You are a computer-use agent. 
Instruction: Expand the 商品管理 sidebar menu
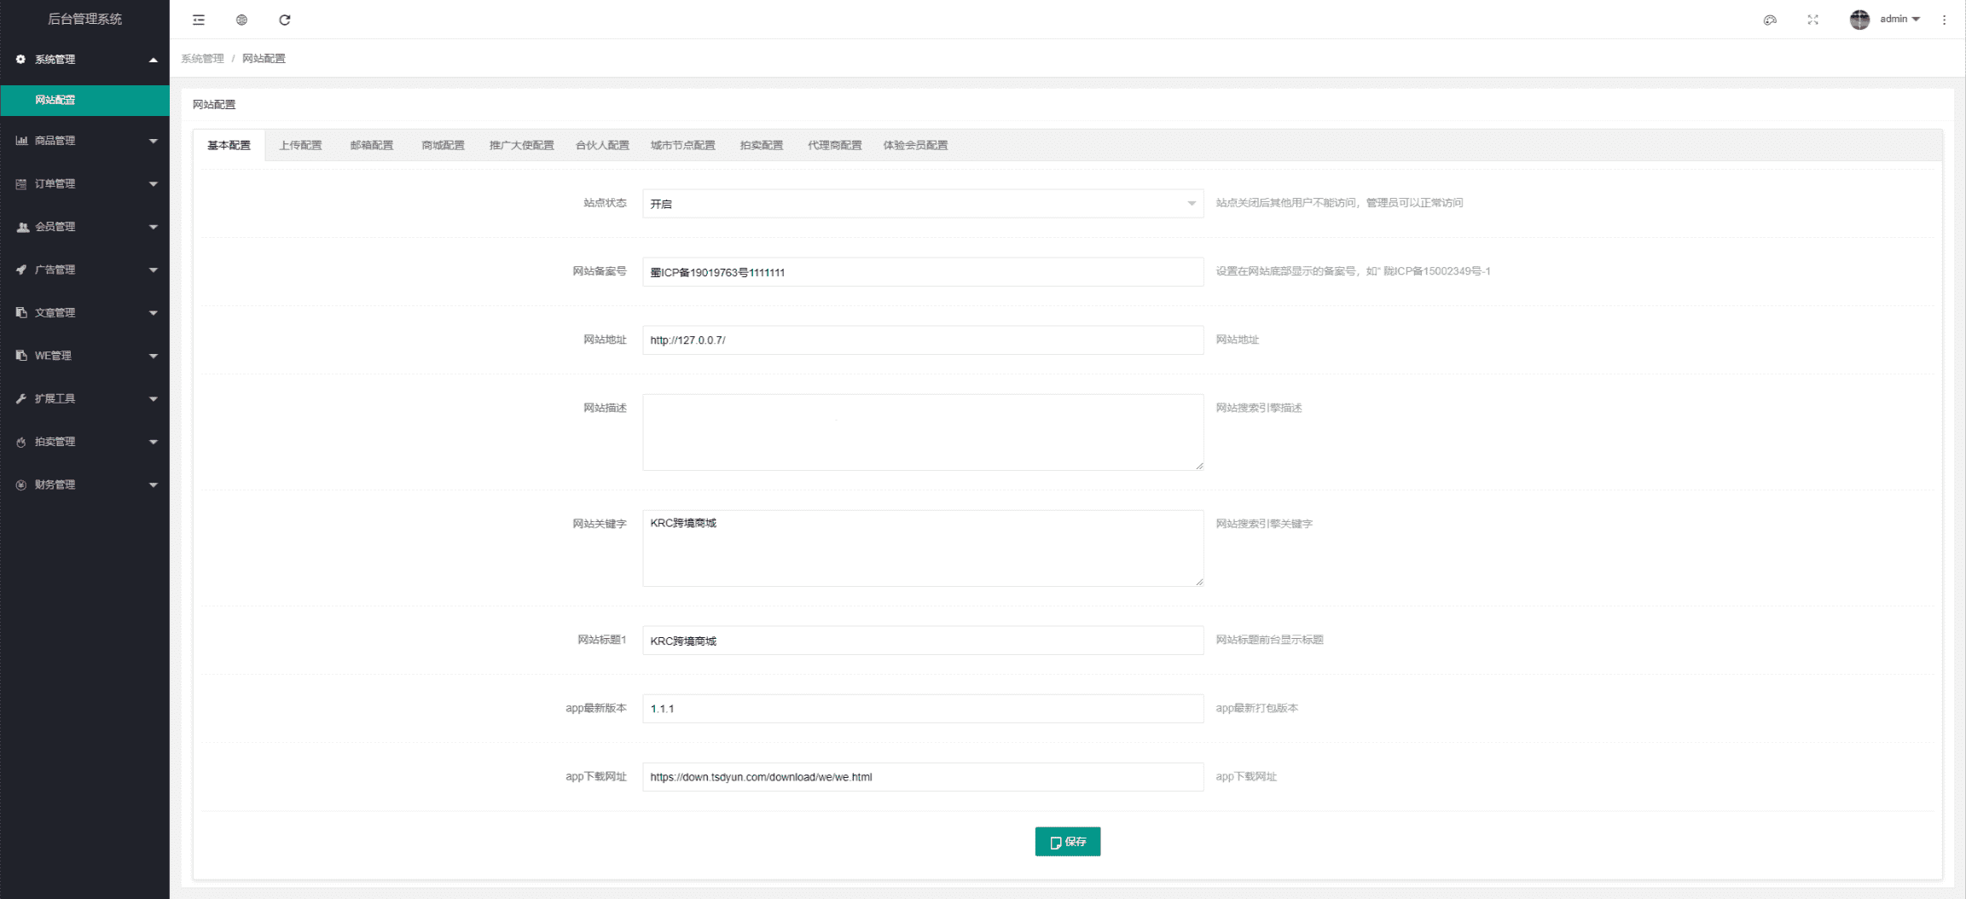(x=85, y=141)
